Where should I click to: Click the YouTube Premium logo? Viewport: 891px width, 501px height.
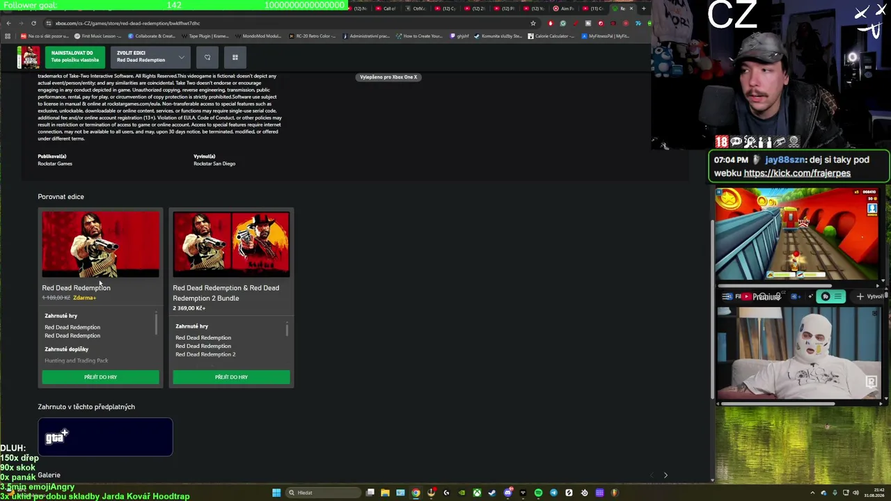(x=763, y=296)
